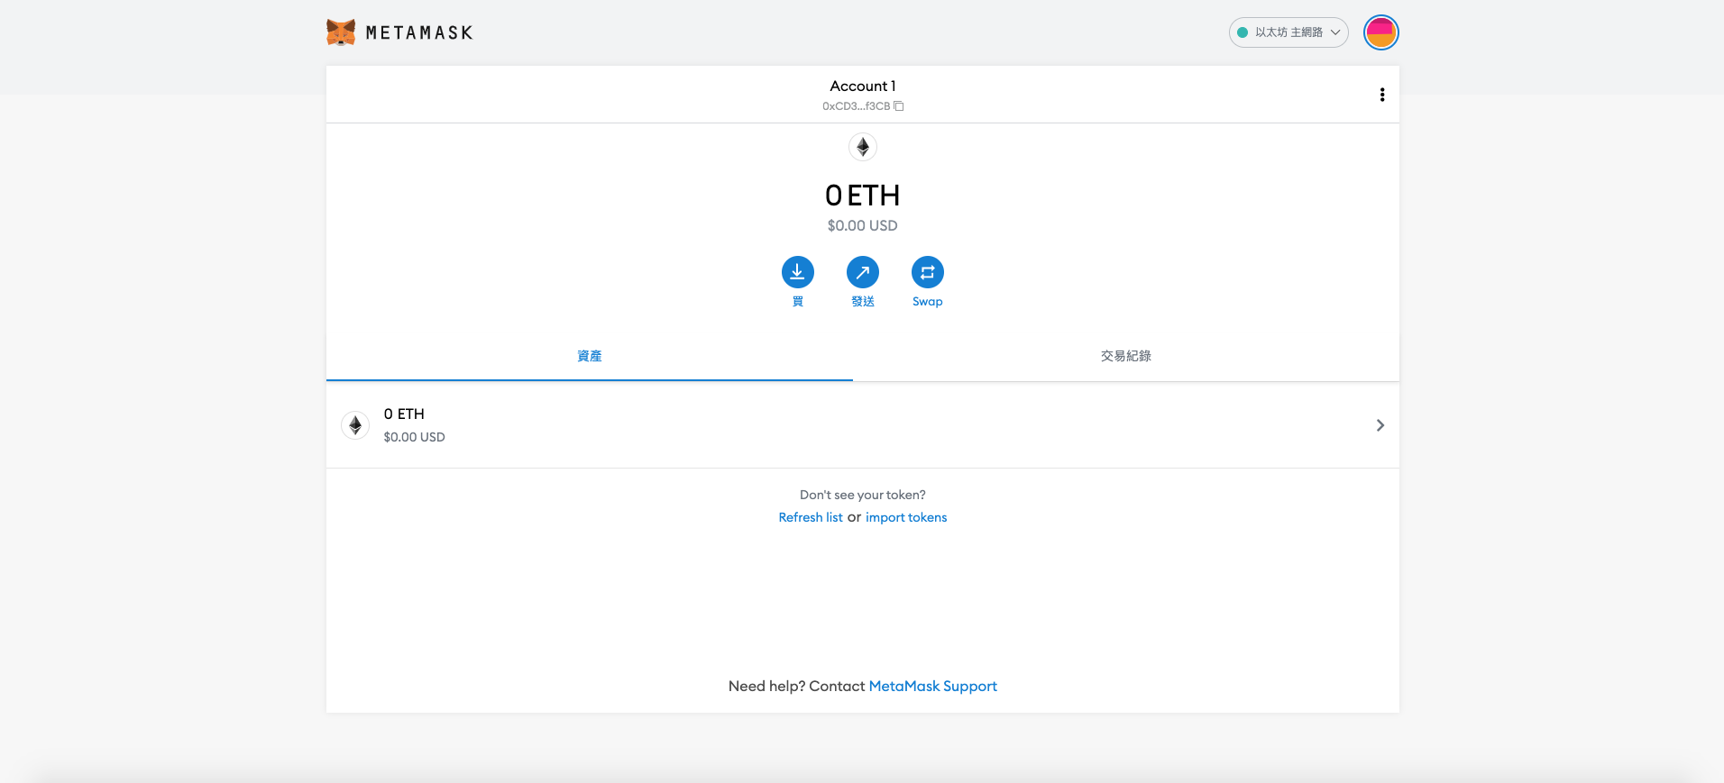Click the "Don't see your token?" text
This screenshot has height=783, width=1724.
pyautogui.click(x=863, y=495)
